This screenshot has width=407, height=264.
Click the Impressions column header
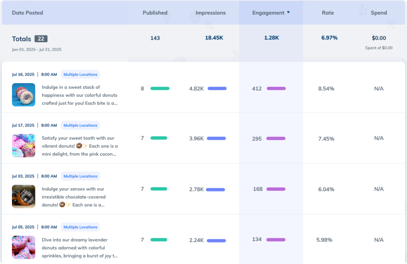[x=211, y=12]
